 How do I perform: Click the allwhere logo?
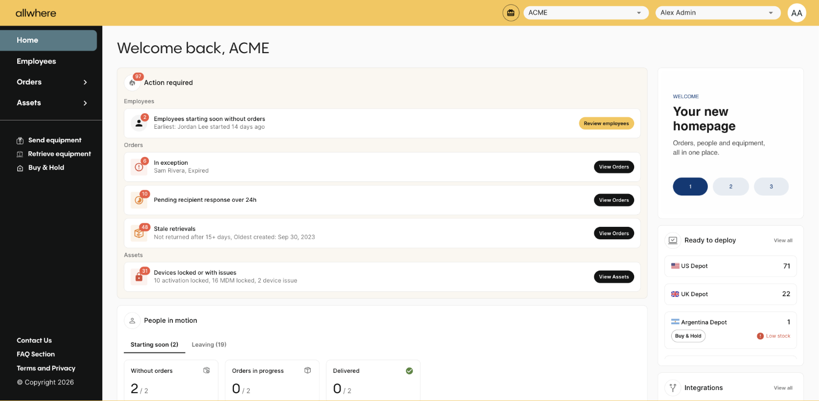point(36,13)
